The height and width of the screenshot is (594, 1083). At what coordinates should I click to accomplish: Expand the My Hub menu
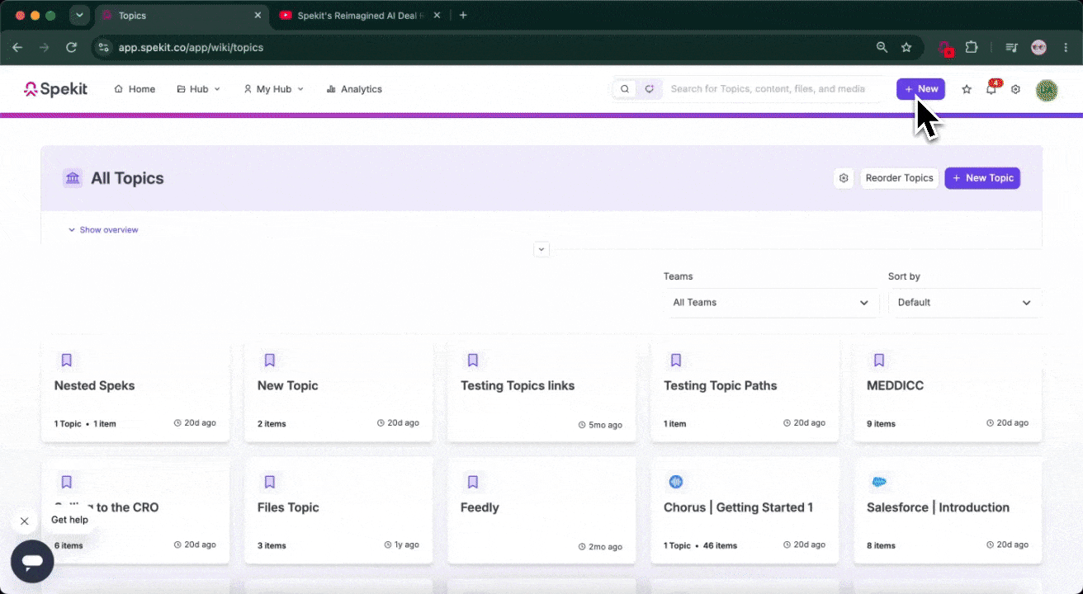[x=273, y=89]
